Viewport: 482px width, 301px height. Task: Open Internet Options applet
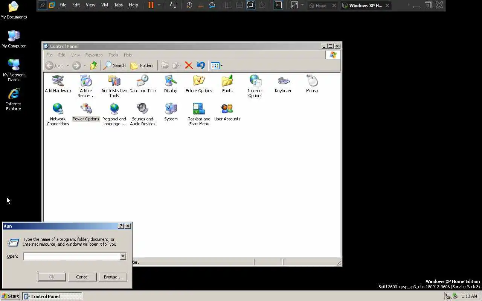pos(255,86)
